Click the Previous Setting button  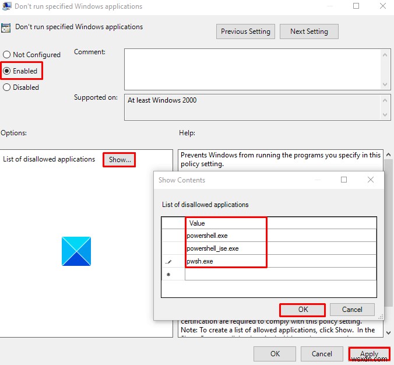[x=245, y=31]
